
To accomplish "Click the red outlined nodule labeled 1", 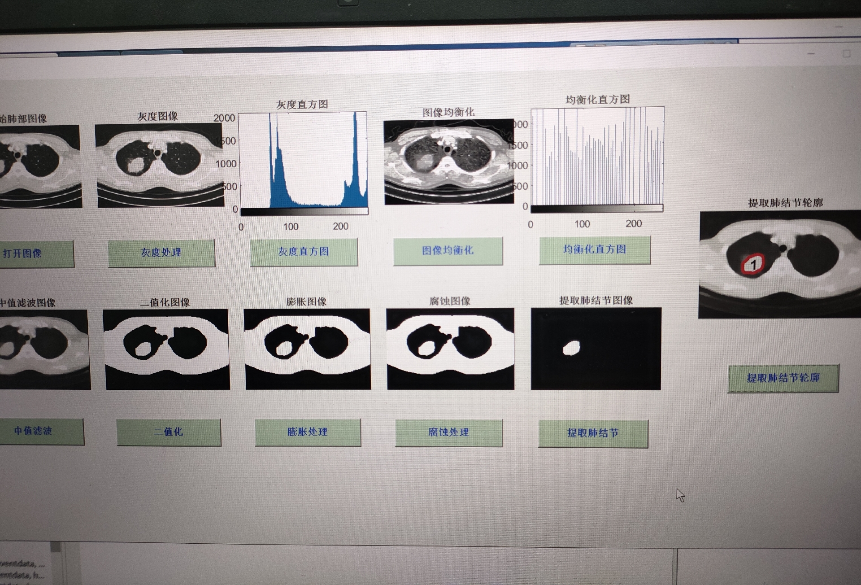I will click(752, 264).
